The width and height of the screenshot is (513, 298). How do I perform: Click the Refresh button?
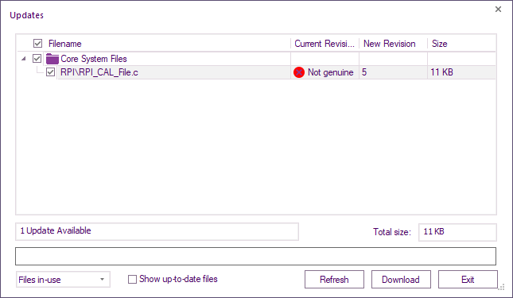pos(334,280)
